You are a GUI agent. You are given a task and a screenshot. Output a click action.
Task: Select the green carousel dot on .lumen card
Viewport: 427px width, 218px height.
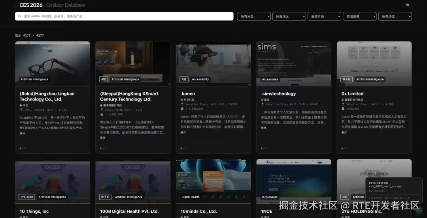point(181,148)
